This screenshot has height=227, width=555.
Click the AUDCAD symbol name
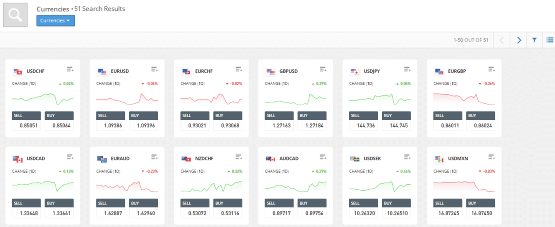point(289,159)
